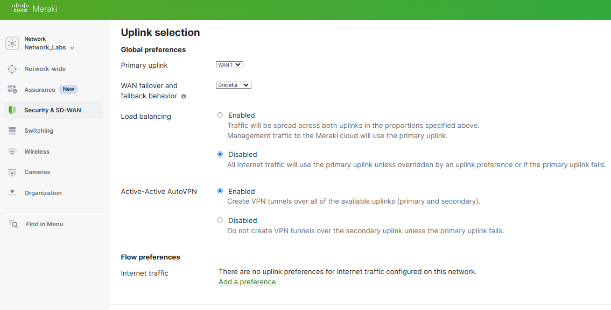
Task: Click the Security & SD-WAN shield icon
Action: (12, 110)
